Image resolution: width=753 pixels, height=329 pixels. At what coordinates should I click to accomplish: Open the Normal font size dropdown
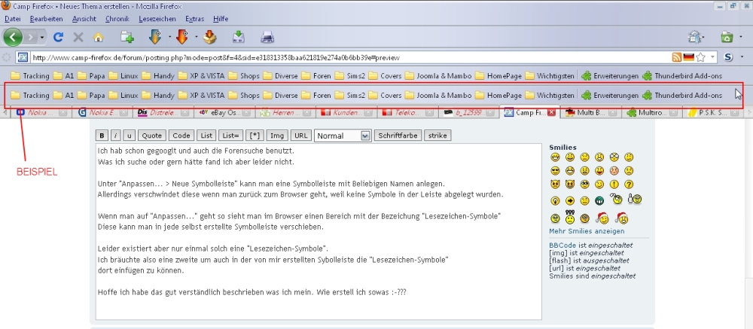coord(343,136)
